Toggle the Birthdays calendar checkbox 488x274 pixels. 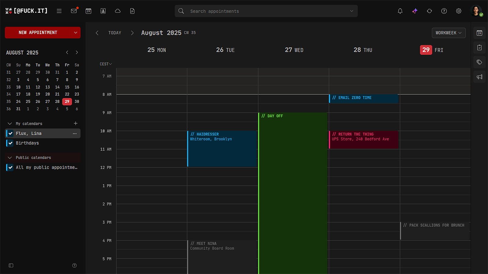[x=10, y=143]
